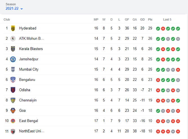Click the Last 5 column header
Image resolution: width=188 pixels, height=139 pixels.
pyautogui.click(x=167, y=19)
